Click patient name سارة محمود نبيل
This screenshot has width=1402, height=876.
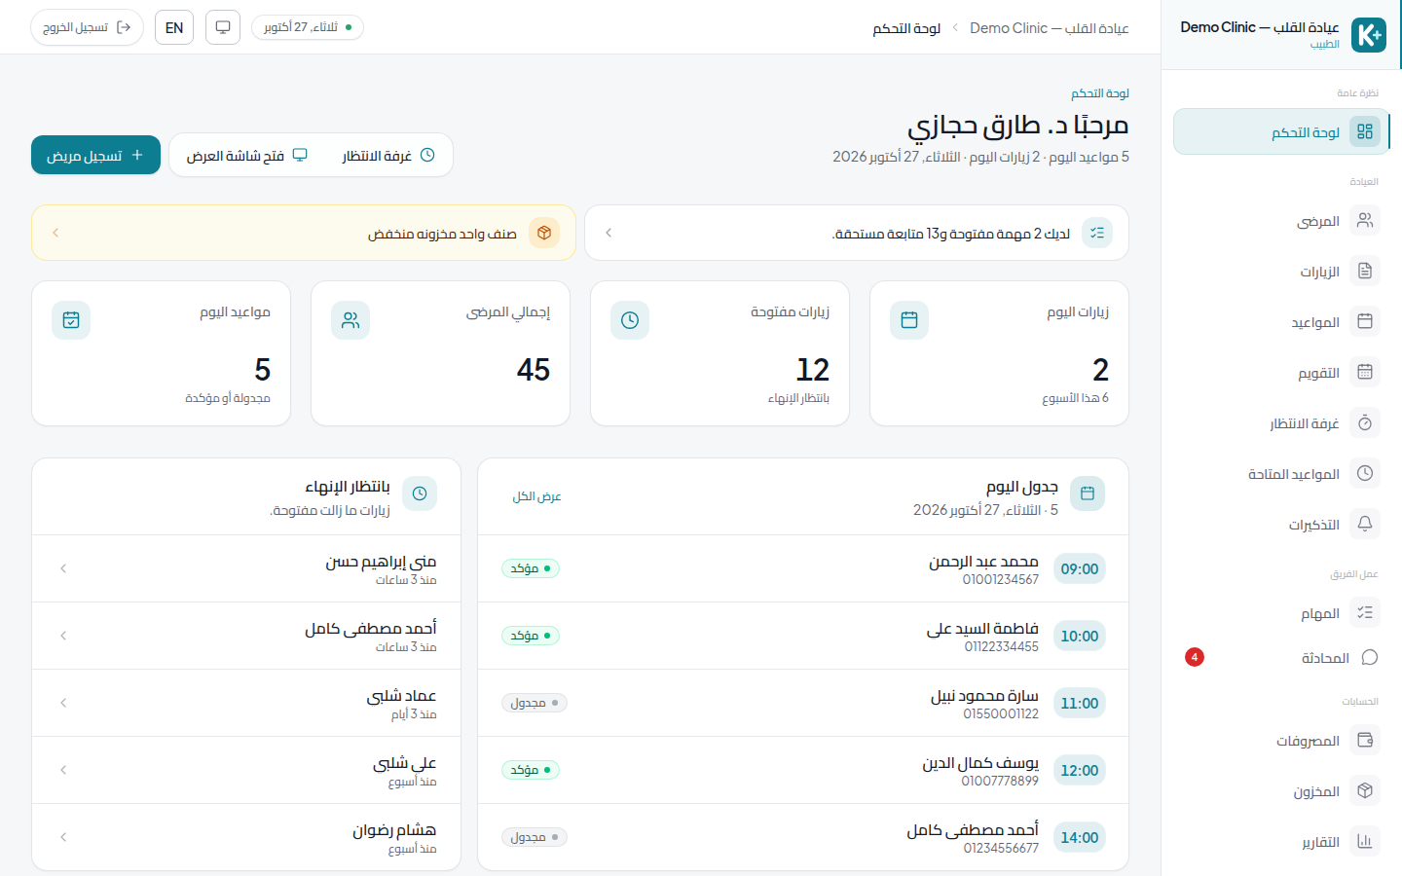tap(984, 695)
